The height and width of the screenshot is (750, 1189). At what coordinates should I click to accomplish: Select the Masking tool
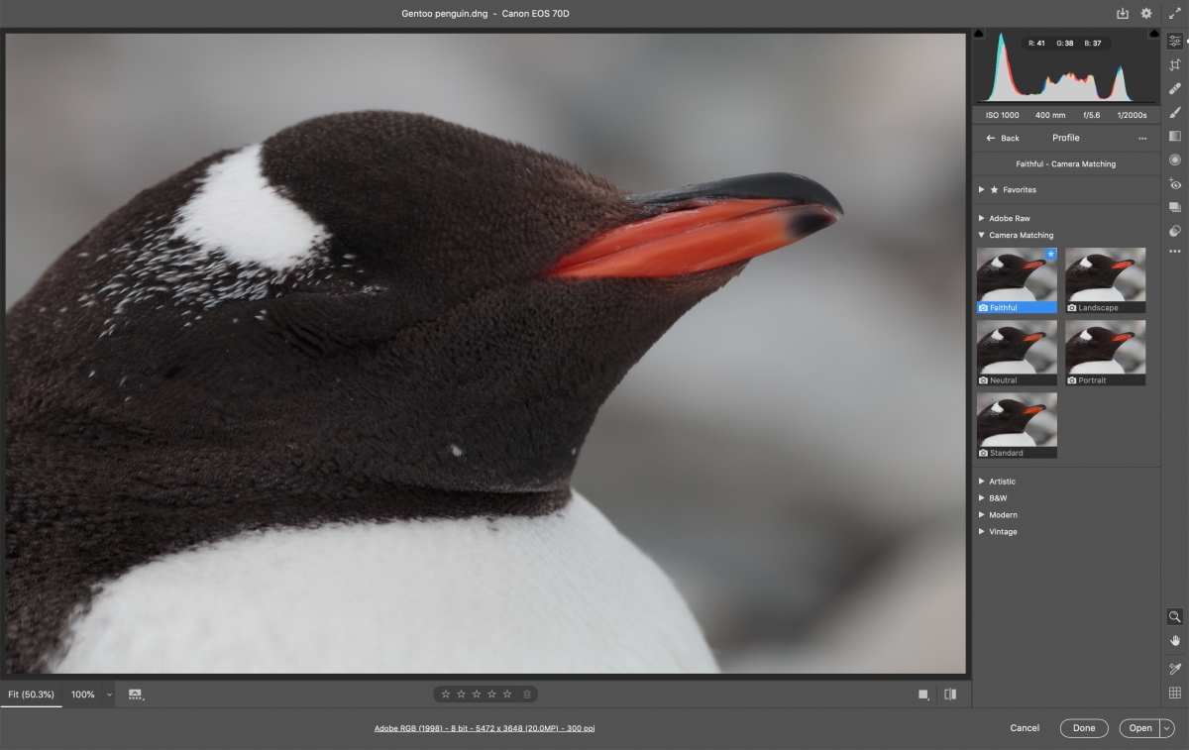1175,112
